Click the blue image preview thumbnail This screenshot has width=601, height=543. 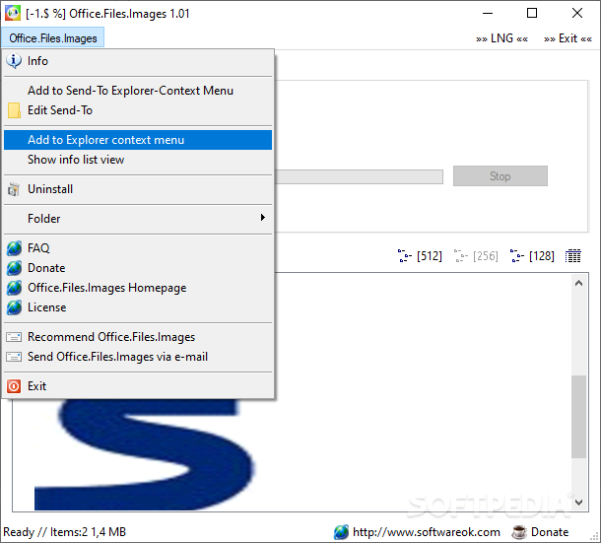[144, 455]
